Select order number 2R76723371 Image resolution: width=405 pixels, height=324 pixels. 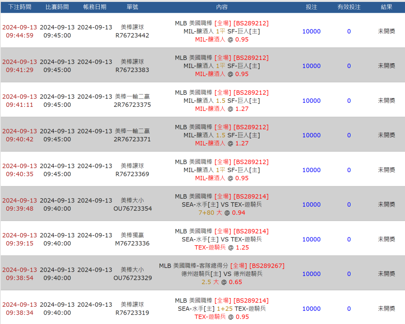(132, 139)
